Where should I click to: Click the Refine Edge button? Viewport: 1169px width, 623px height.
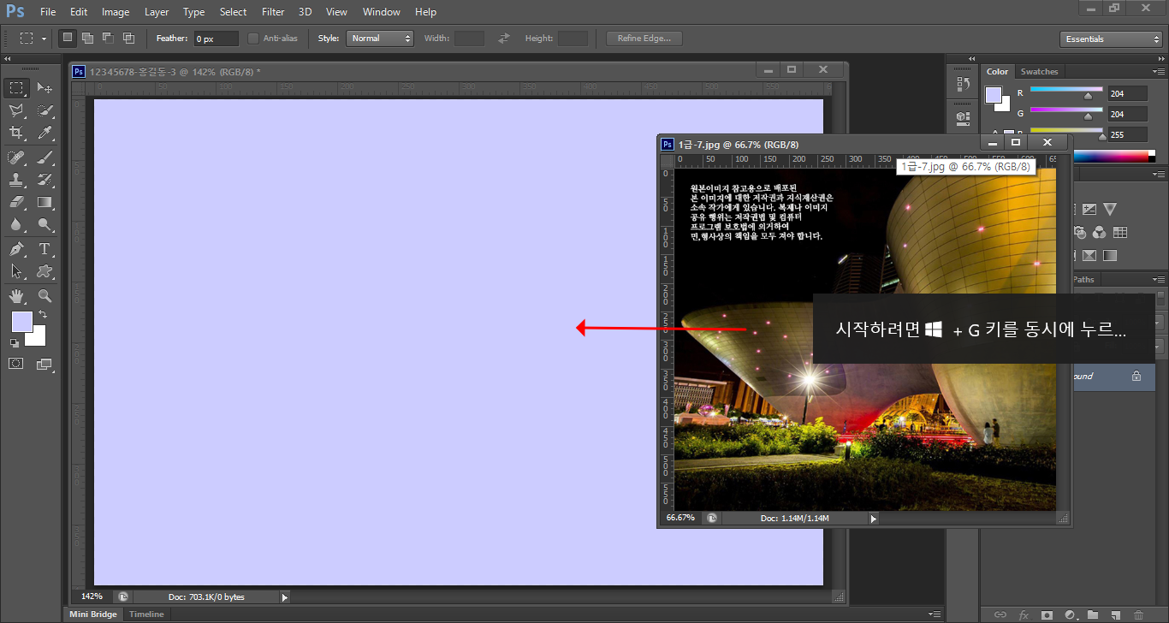644,39
